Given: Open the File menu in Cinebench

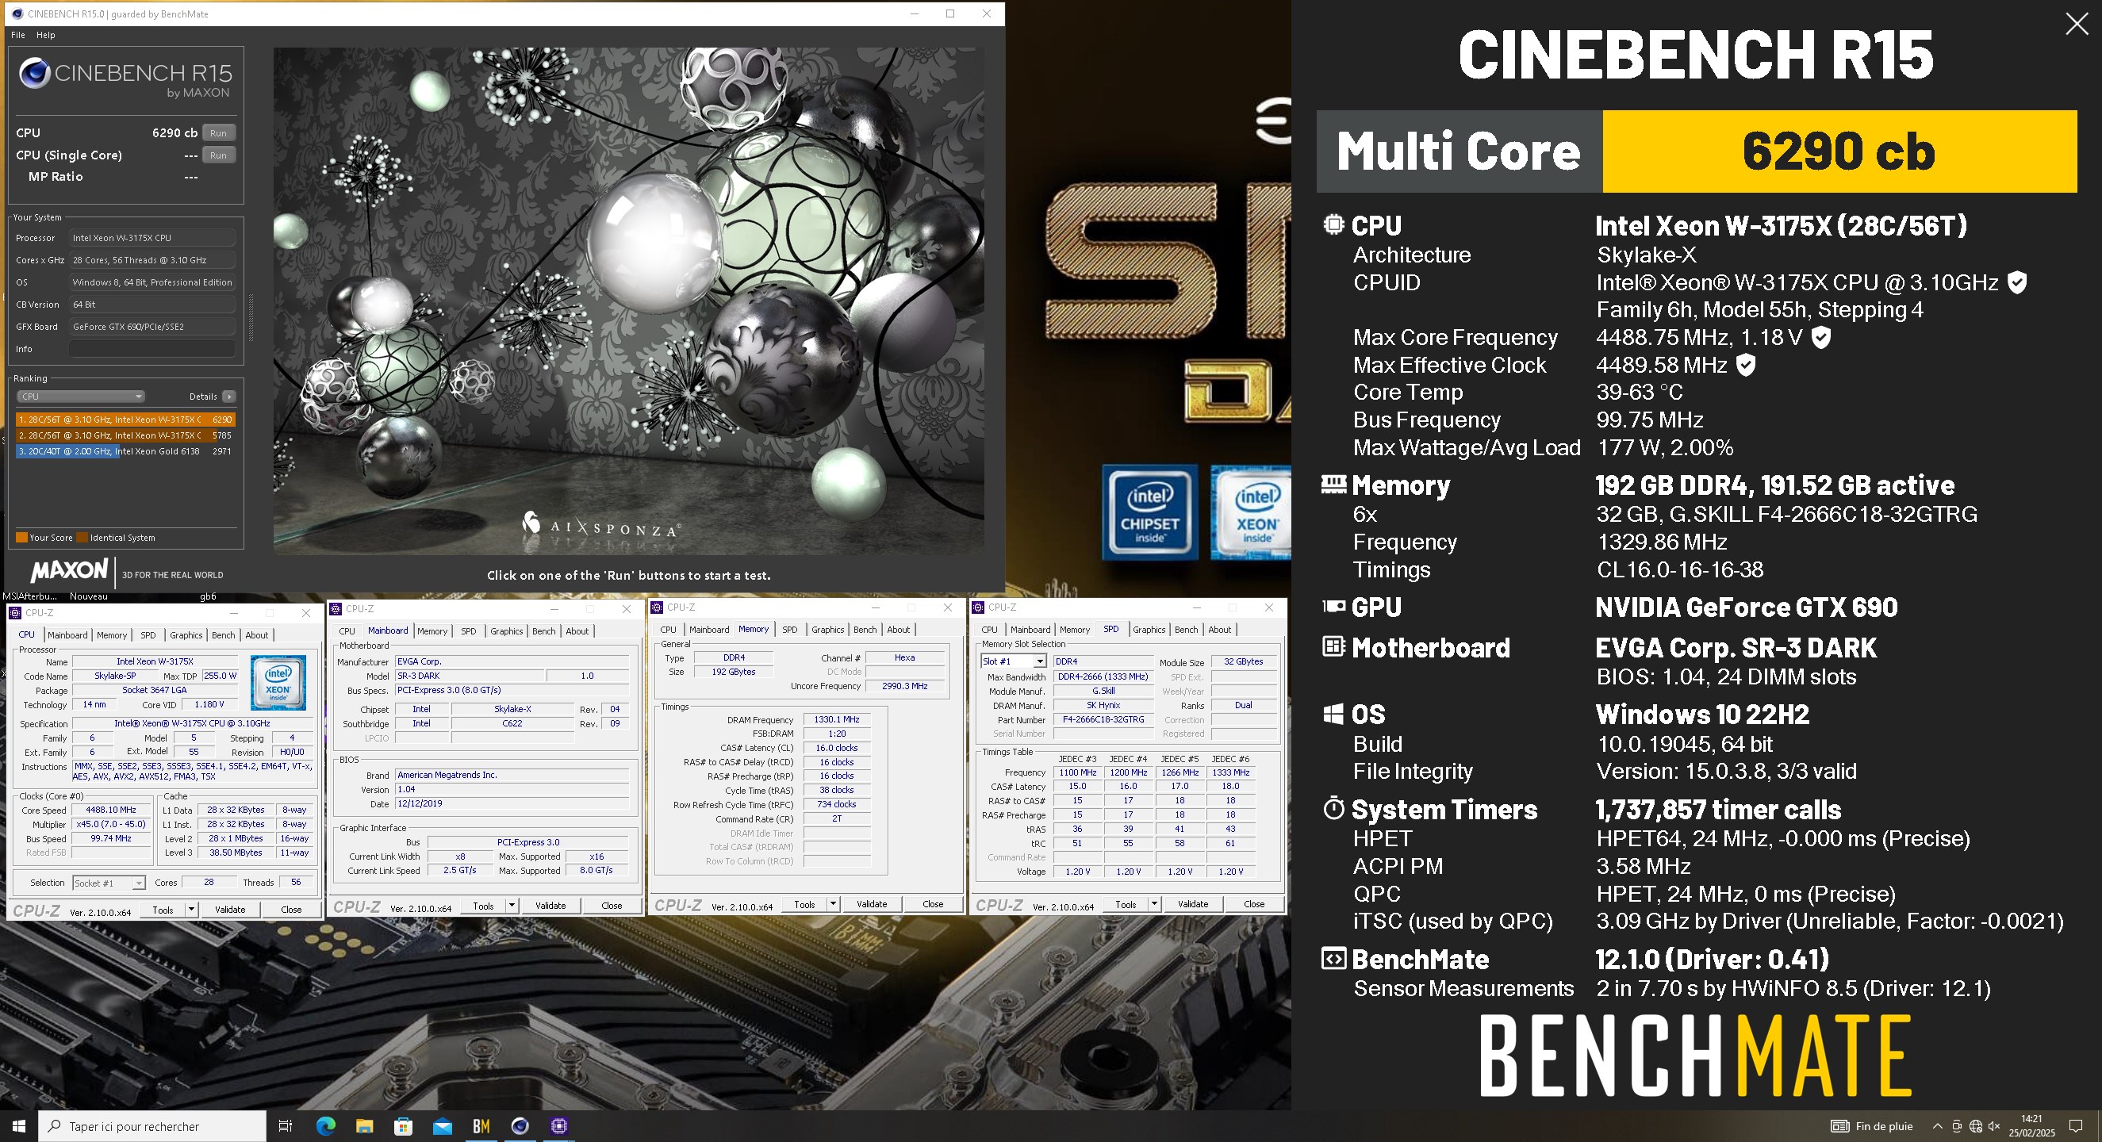Looking at the screenshot, I should click(18, 35).
